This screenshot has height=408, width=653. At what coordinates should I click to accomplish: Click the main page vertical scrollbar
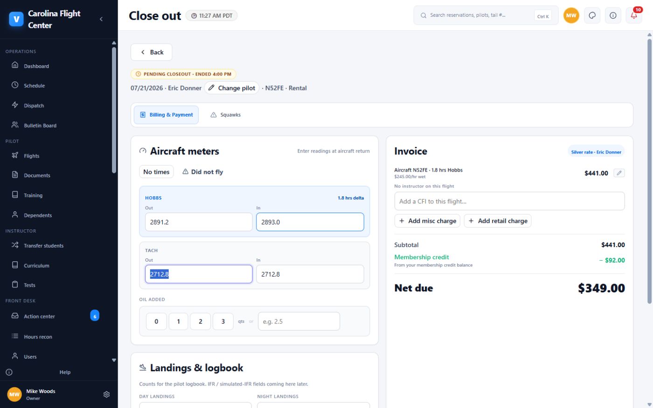click(649, 172)
